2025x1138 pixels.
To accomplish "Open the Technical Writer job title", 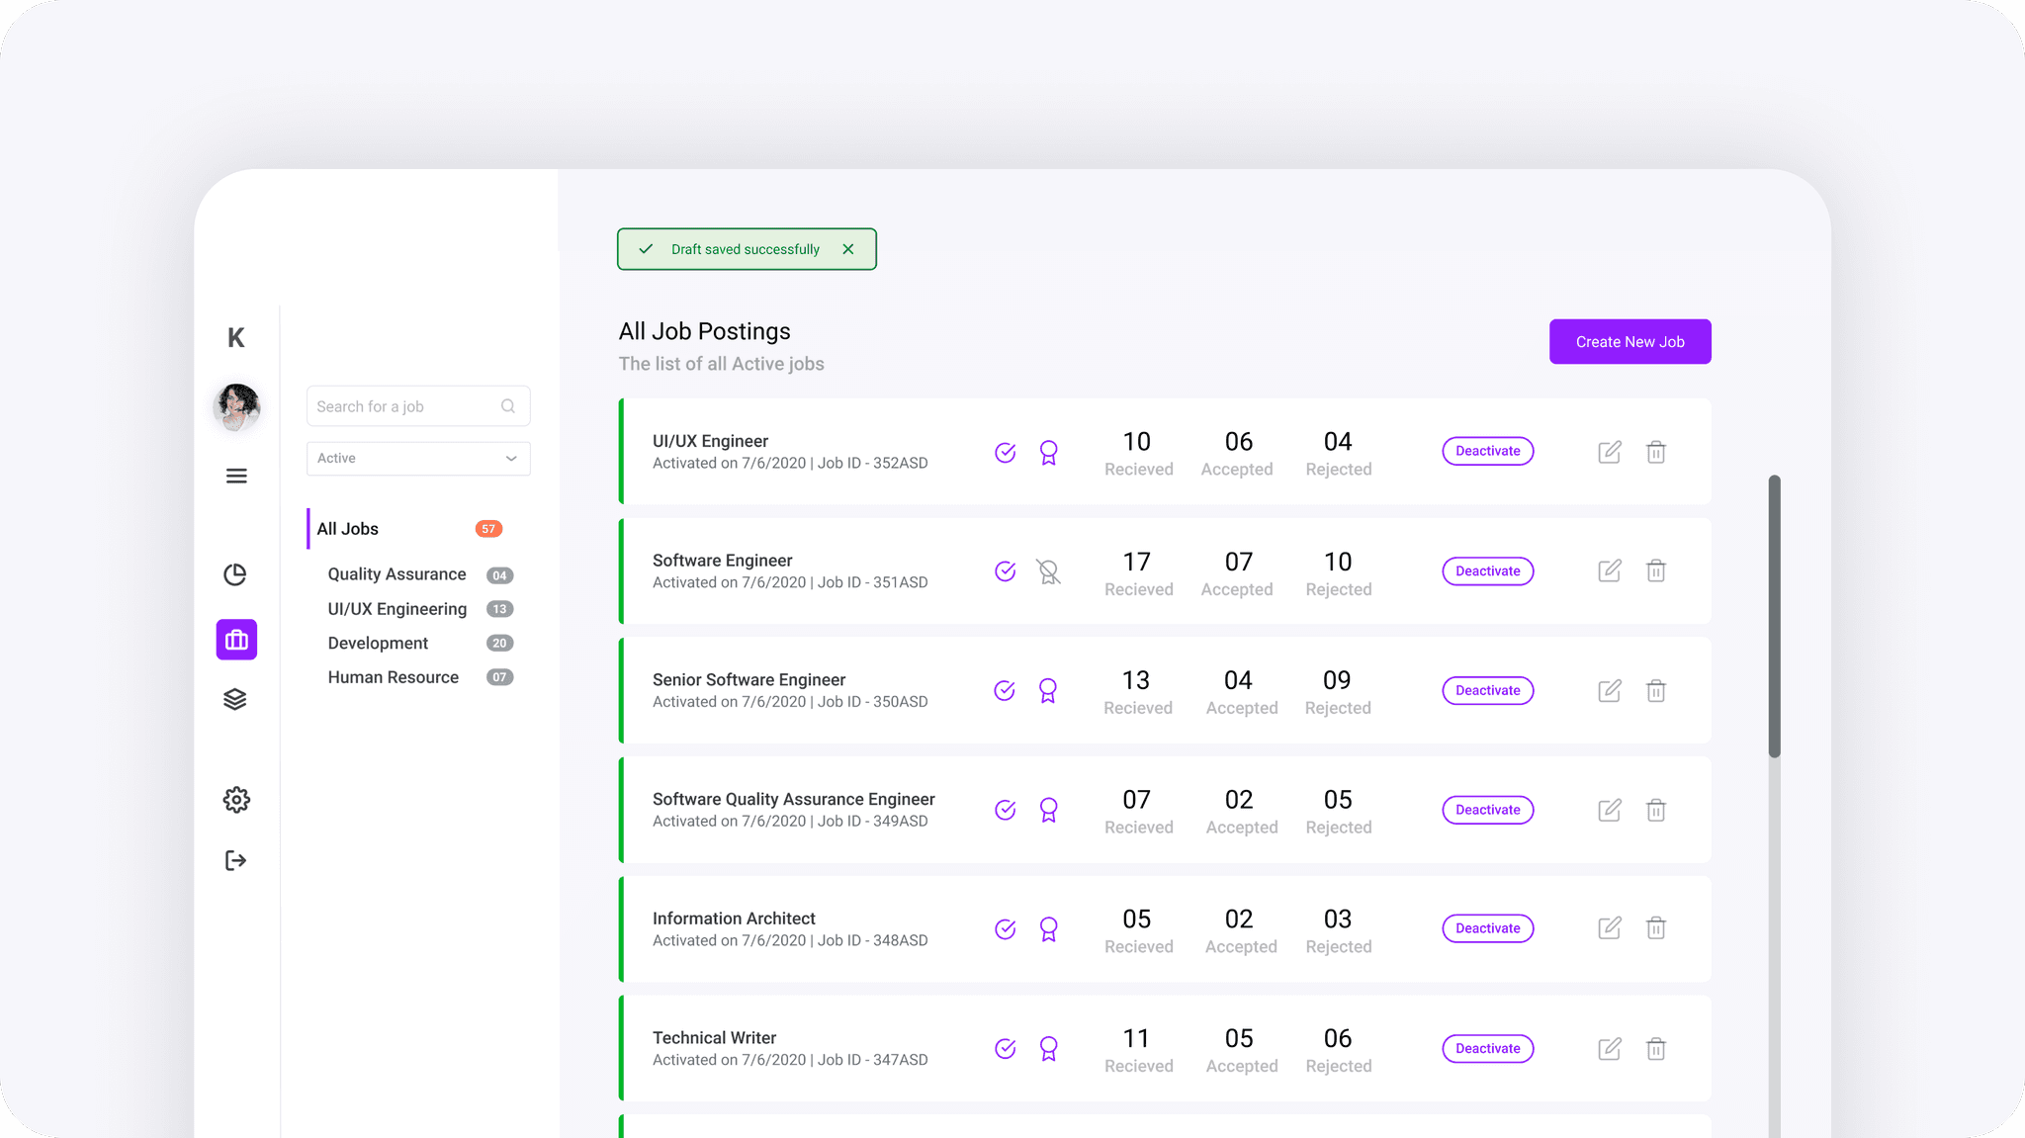I will click(x=714, y=1037).
